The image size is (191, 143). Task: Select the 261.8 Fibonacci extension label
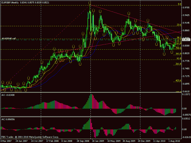coord(178,64)
